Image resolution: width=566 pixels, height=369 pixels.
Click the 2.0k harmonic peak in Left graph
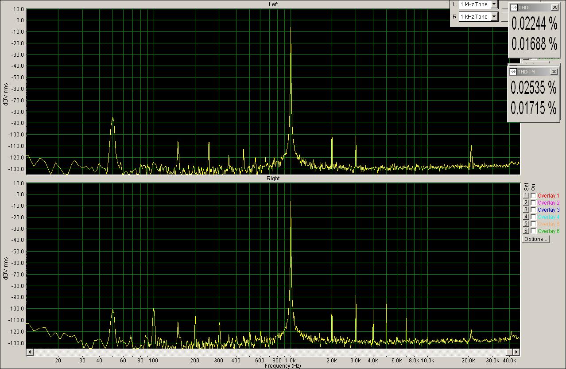pos(332,112)
